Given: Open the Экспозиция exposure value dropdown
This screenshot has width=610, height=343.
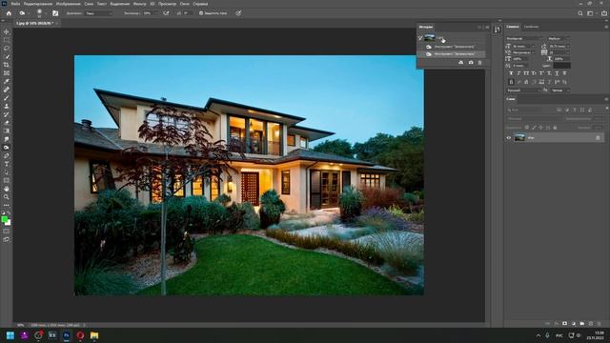Looking at the screenshot, I should coord(151,13).
